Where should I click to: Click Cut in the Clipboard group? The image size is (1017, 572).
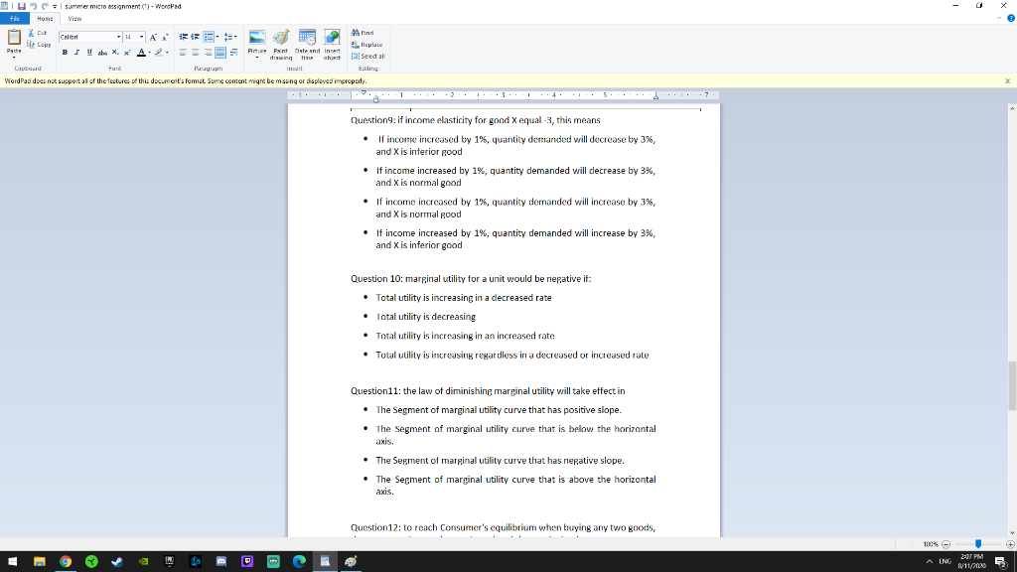click(x=38, y=33)
